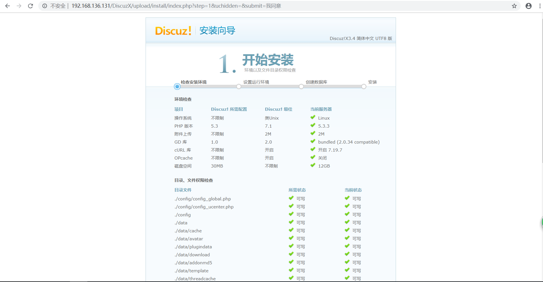
Task: Click the 操作系统 row label
Action: coord(183,118)
